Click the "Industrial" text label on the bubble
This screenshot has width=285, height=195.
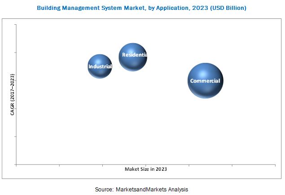(100, 66)
